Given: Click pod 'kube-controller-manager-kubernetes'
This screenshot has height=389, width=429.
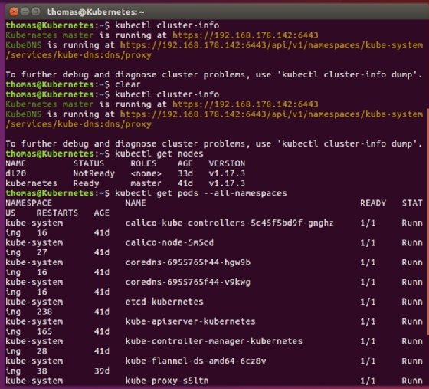Looking at the screenshot, I should coord(214,341).
